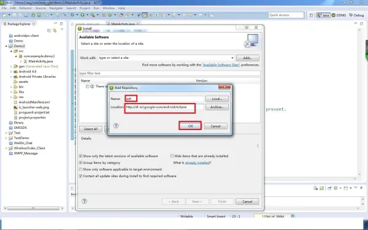Open the Android SDK Manager toolbar icon
Image resolution: width=368 pixels, height=230 pixels.
tap(33, 15)
